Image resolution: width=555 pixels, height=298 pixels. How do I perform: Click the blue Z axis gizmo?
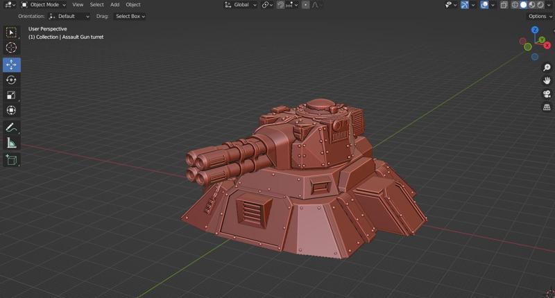coord(535,30)
